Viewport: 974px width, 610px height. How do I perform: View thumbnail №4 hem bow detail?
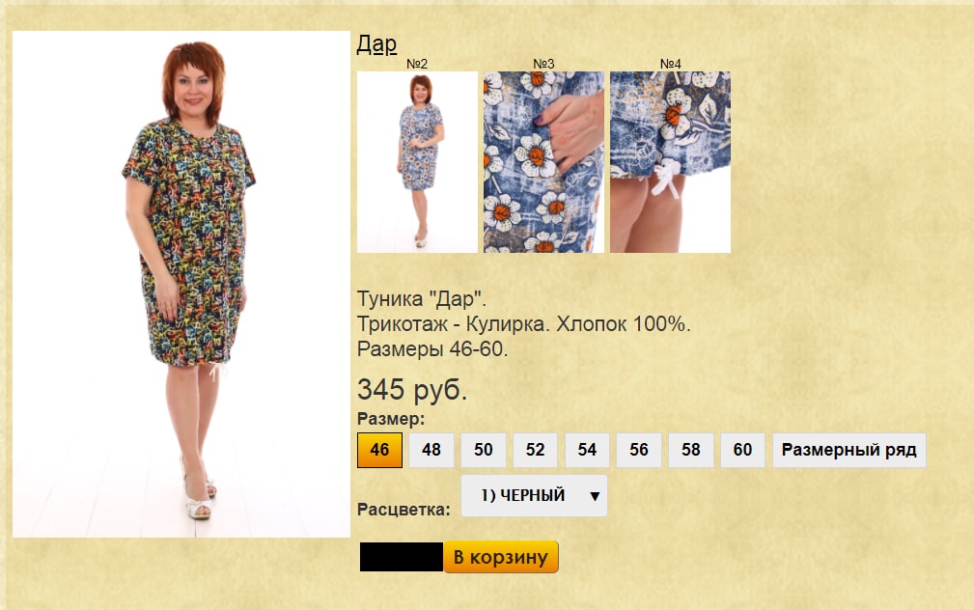(x=670, y=161)
